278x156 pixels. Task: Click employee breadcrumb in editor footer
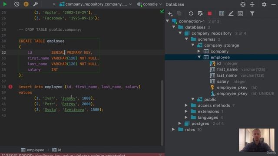(33, 150)
